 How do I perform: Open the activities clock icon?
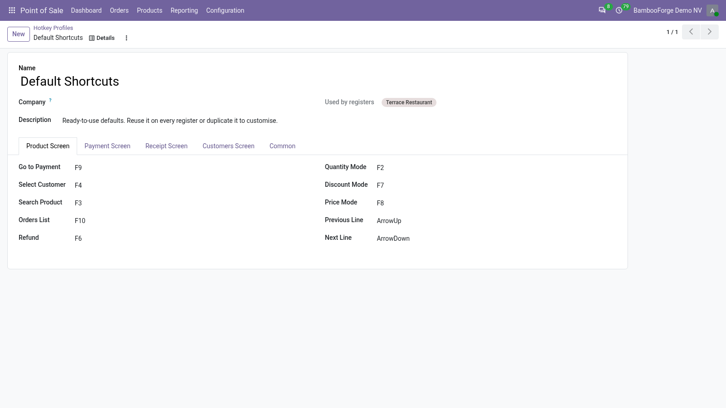[x=619, y=10]
